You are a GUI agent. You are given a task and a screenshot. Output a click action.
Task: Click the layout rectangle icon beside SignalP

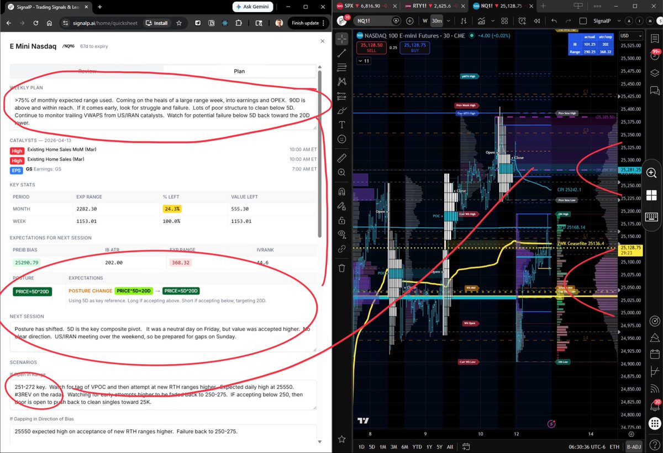pos(583,21)
